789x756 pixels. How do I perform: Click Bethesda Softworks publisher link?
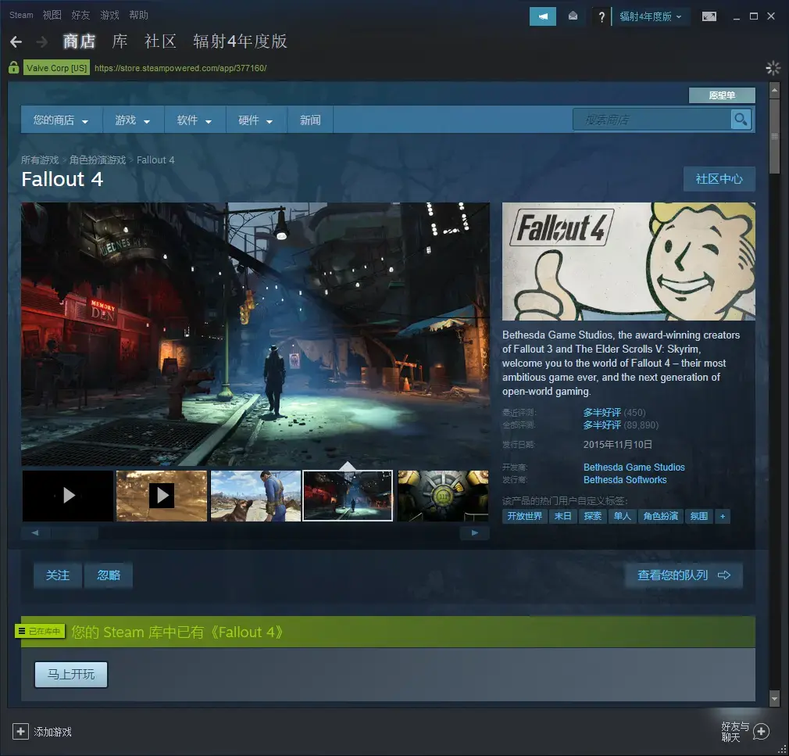pos(625,479)
